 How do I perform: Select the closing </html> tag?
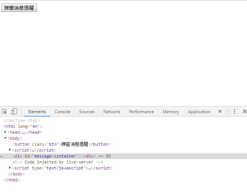[x=12, y=180]
